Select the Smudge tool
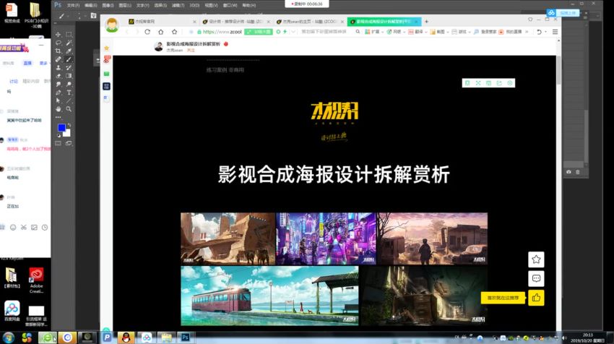 [58, 84]
